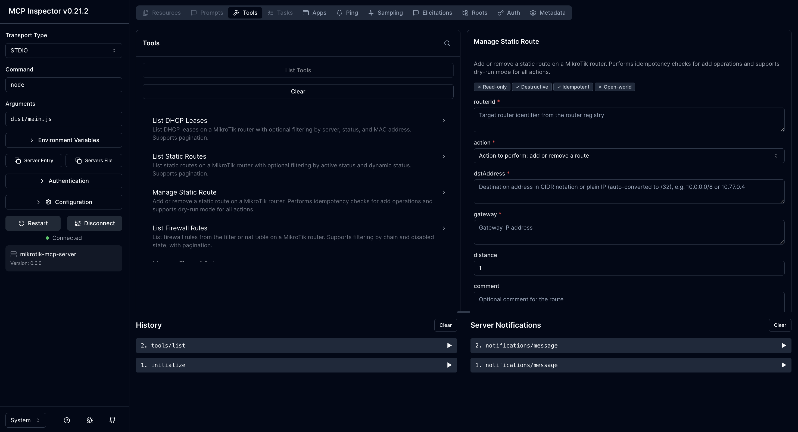Expand the second notifications/message entry
This screenshot has width=798, height=432.
click(631, 346)
